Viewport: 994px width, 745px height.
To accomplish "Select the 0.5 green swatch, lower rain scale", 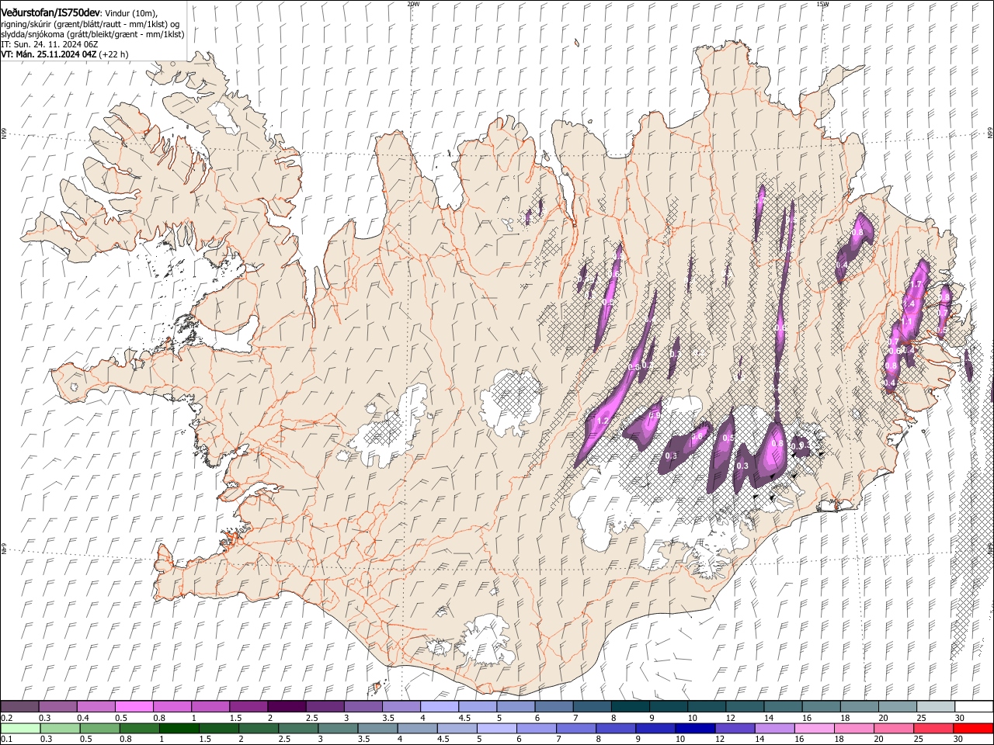I will (99, 728).
